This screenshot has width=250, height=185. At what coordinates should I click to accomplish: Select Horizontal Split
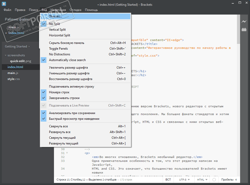(x=86, y=35)
